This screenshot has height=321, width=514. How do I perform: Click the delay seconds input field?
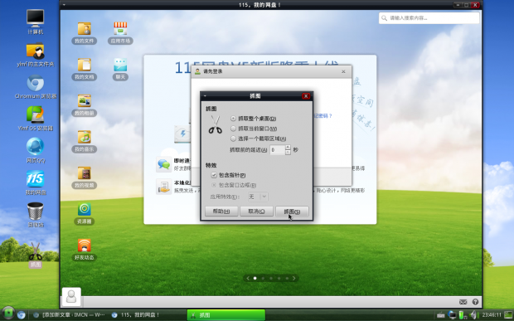pyautogui.click(x=278, y=150)
